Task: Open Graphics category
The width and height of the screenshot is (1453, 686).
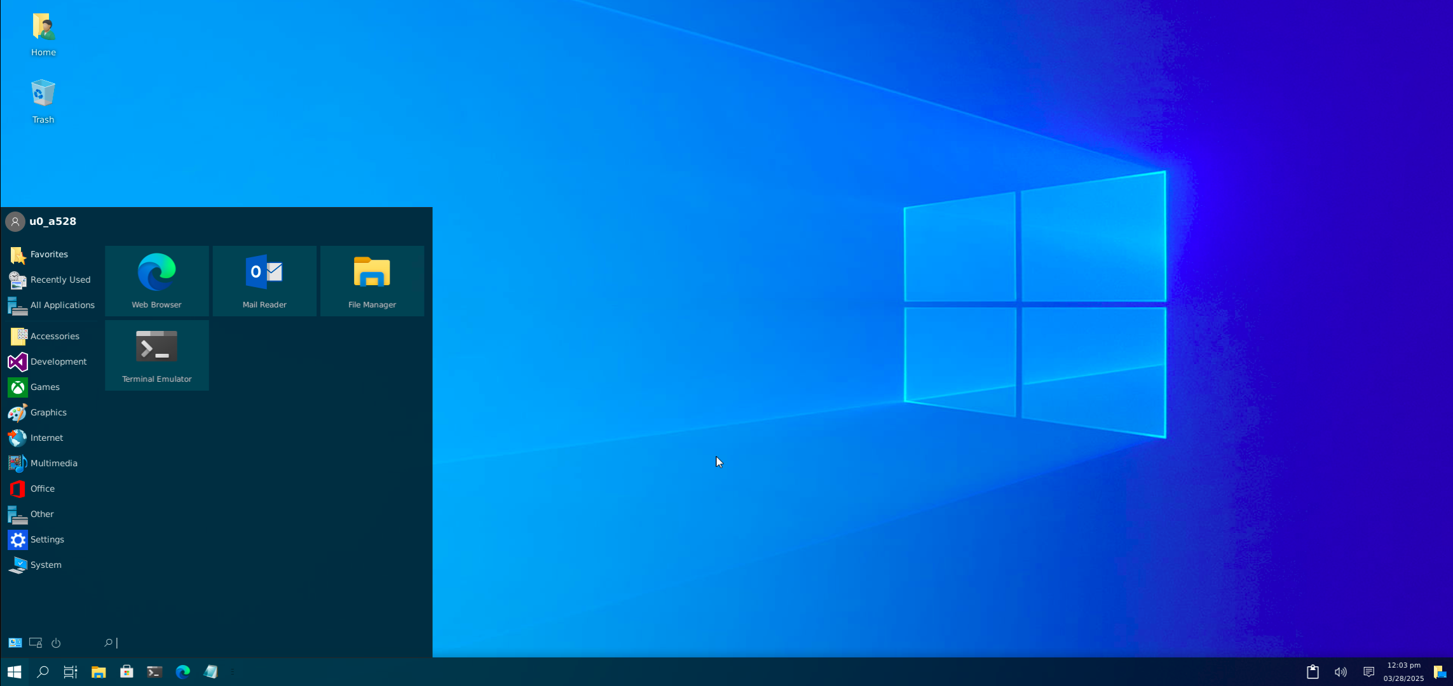Action: point(51,412)
